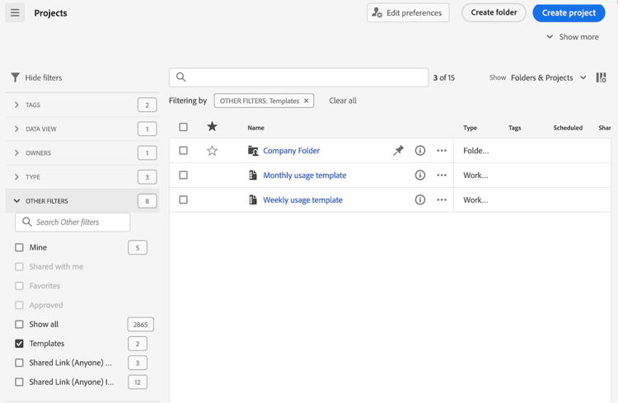The height and width of the screenshot is (403, 618).
Task: Click the Create project button
Action: (x=569, y=13)
